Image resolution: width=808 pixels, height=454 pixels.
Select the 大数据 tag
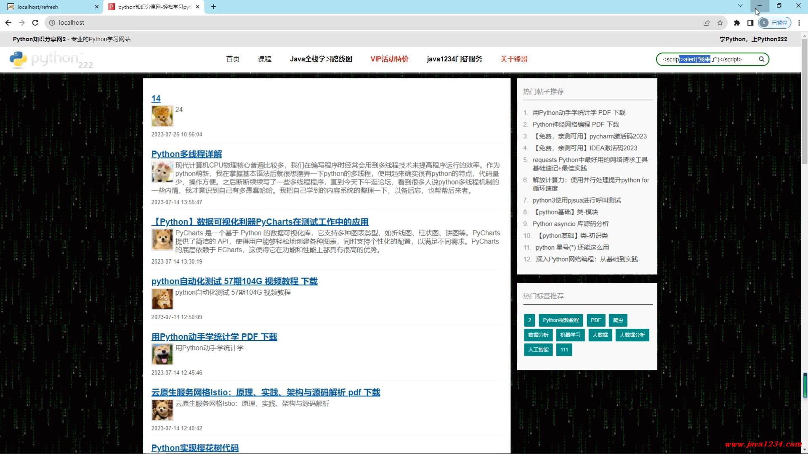click(600, 335)
